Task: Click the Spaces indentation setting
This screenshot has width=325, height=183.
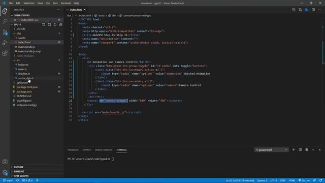Action: point(262,180)
